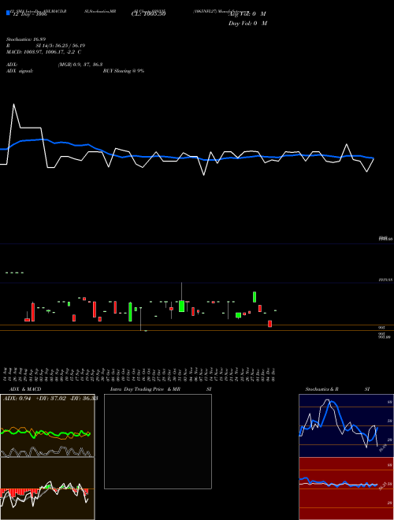Click the ADX & MACD panel title
Image resolution: width=394 pixels, height=520 pixels.
tap(25, 389)
